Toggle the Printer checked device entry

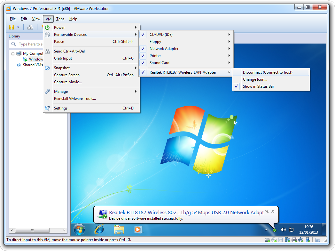155,56
